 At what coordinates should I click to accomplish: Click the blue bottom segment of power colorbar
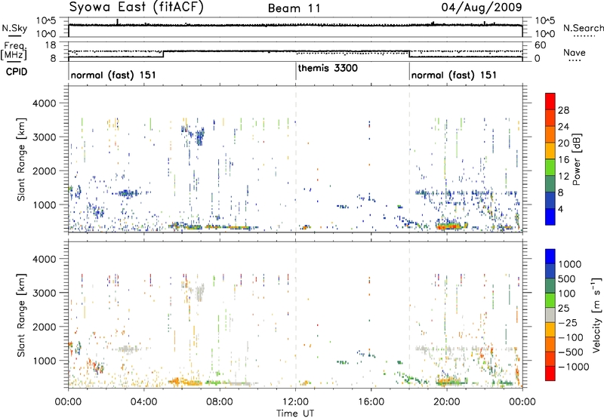[550, 217]
